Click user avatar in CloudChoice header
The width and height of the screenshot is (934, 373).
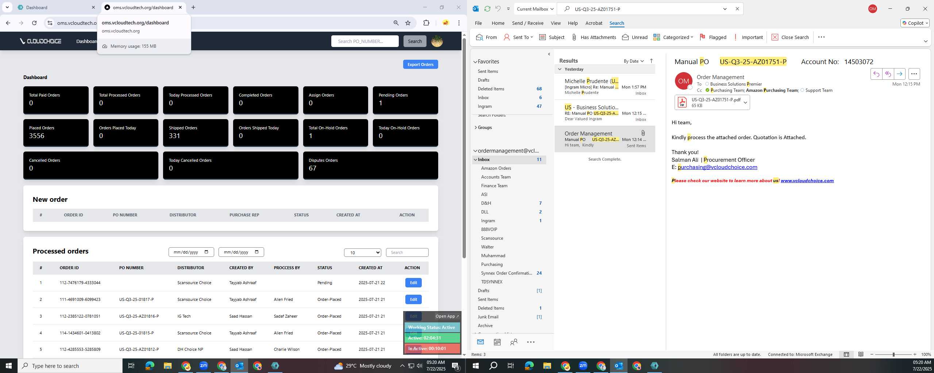click(437, 41)
